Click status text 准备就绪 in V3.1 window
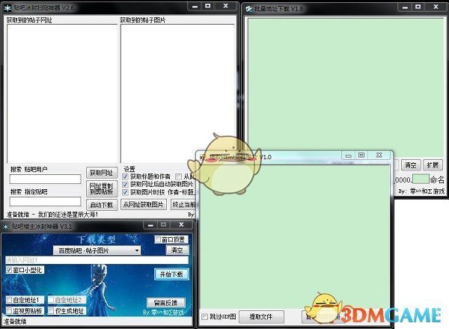449x329 pixels. 15,322
